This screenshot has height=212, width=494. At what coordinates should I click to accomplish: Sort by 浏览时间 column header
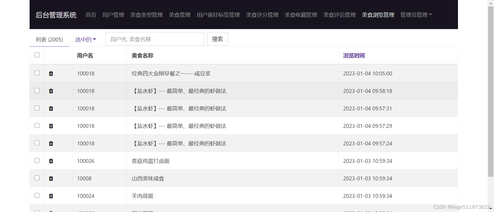354,56
